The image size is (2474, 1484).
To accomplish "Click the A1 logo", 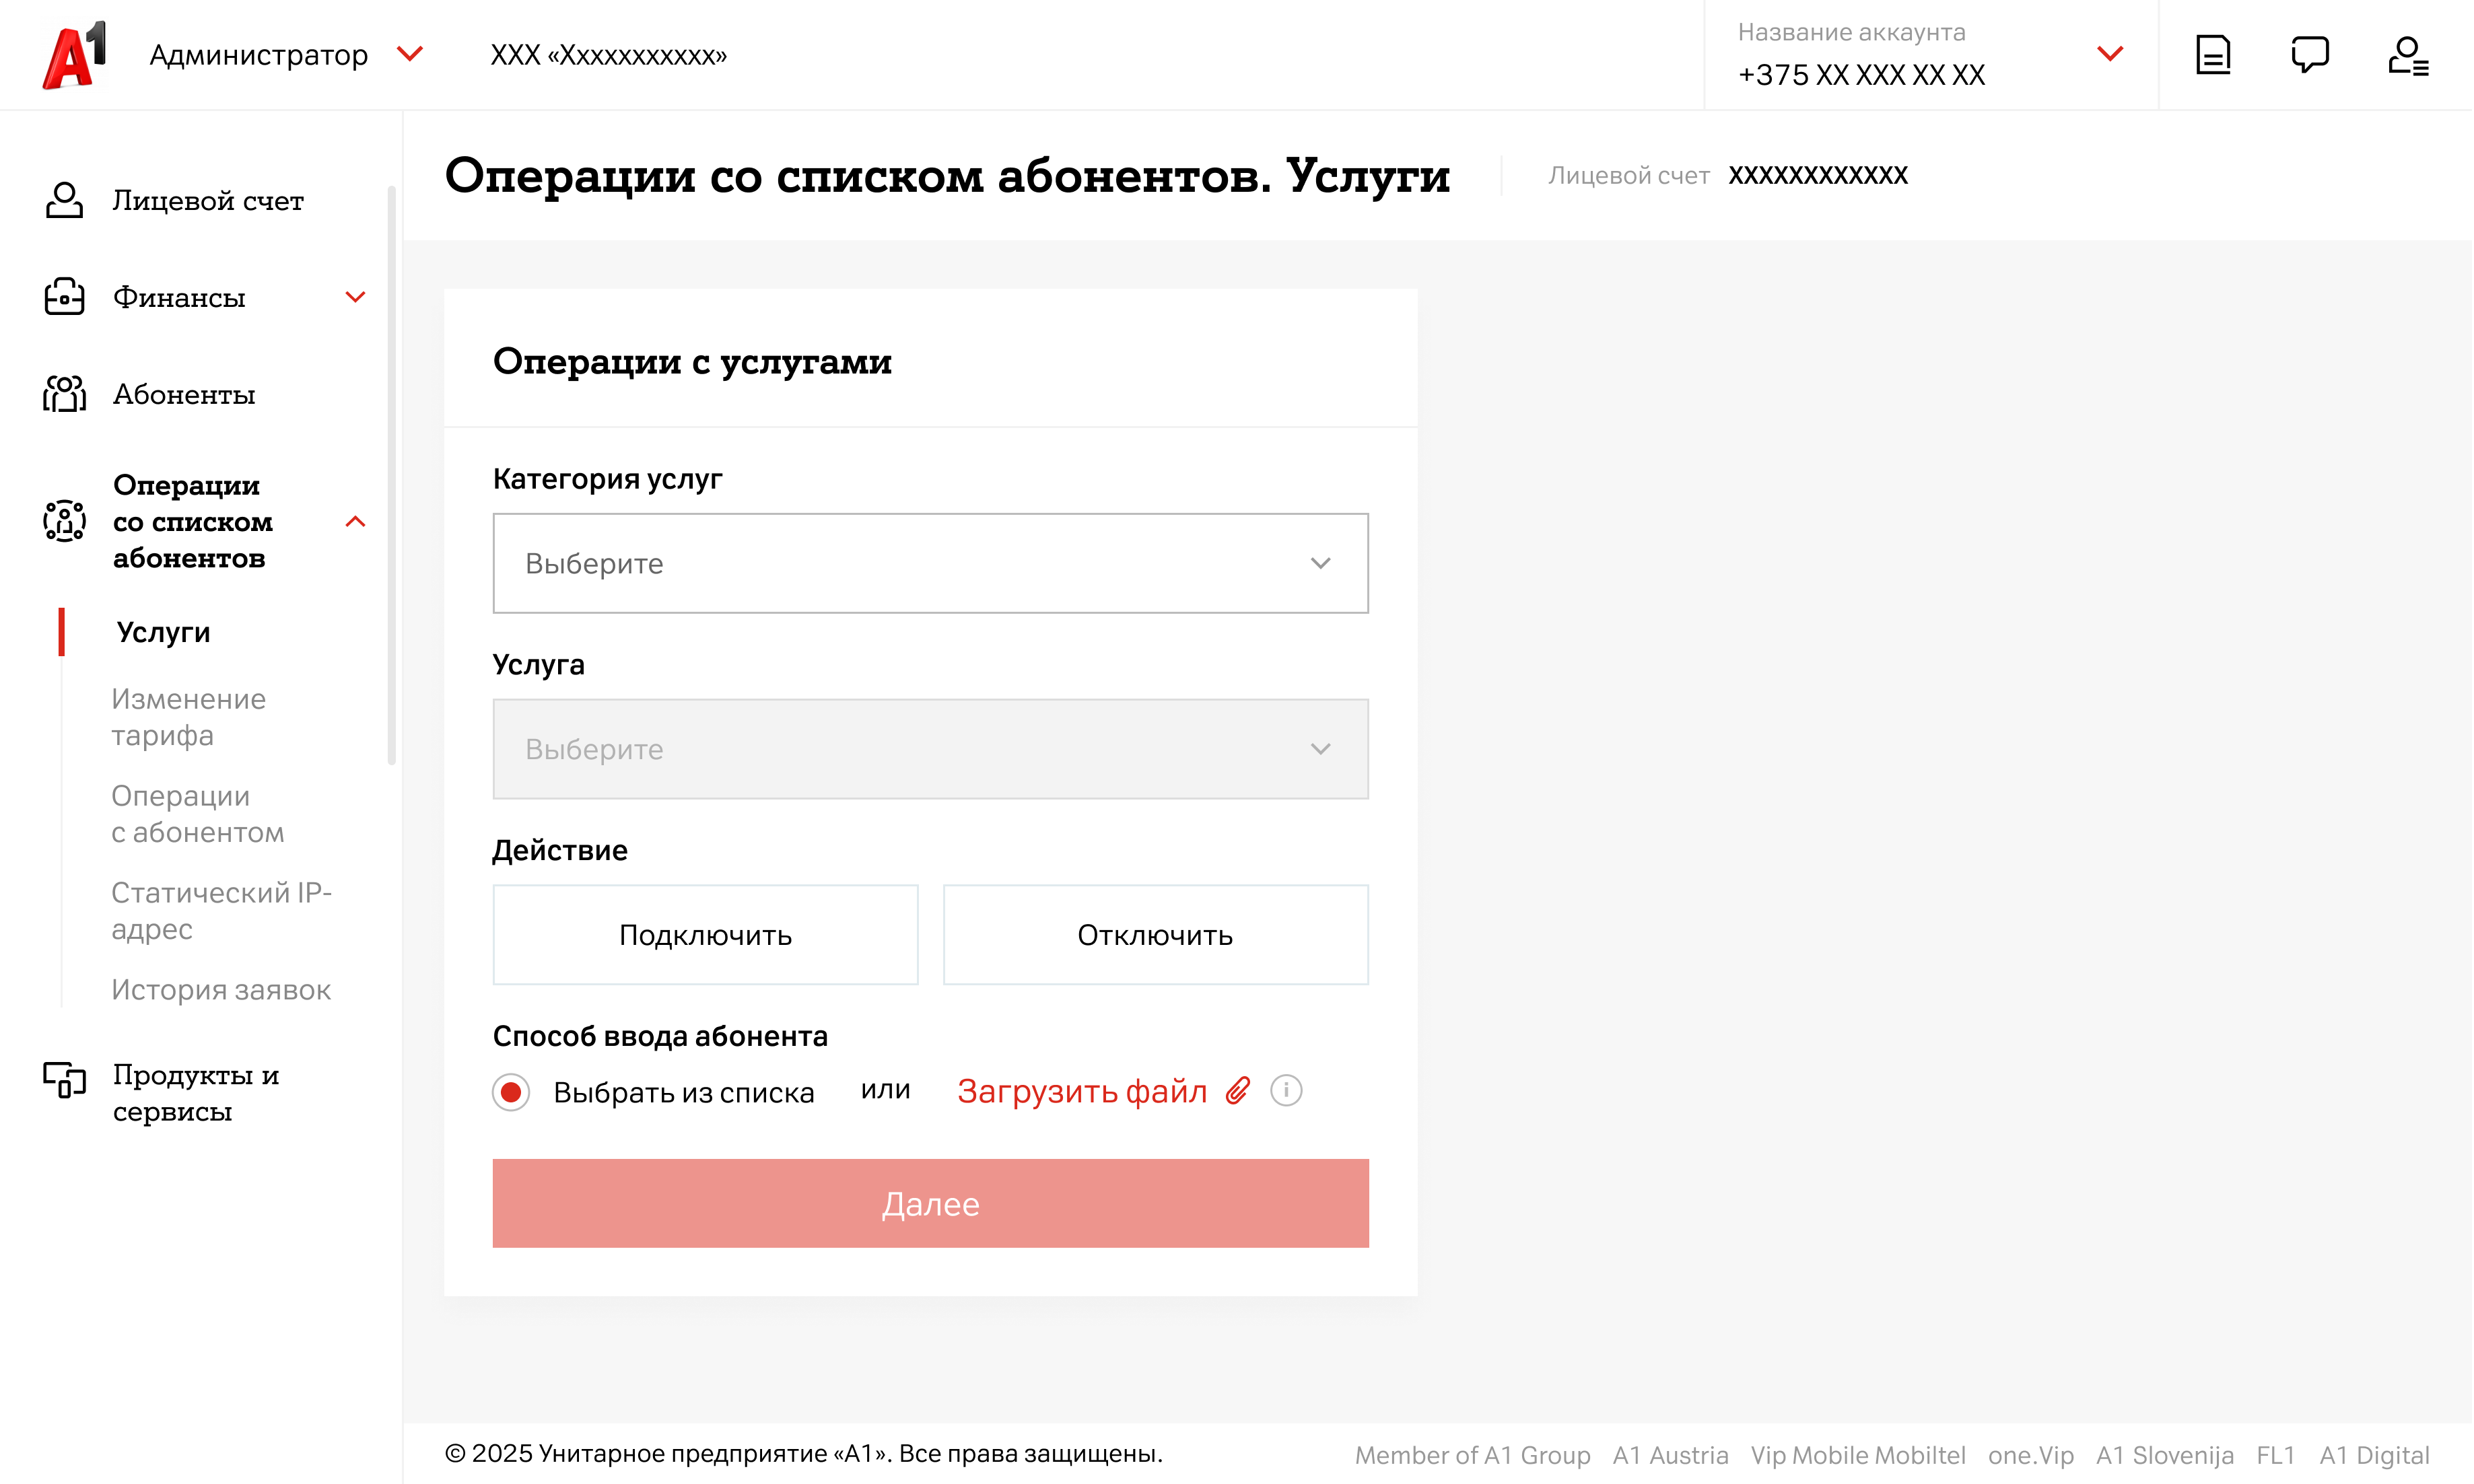I will pos(74,55).
